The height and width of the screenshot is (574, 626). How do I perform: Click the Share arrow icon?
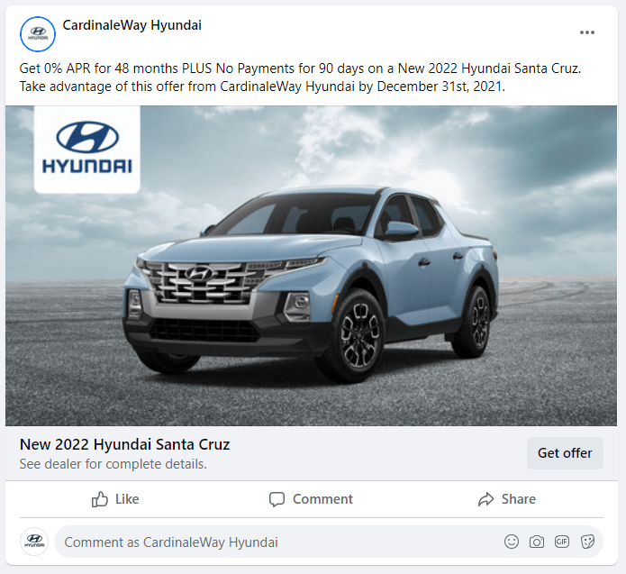pos(485,499)
